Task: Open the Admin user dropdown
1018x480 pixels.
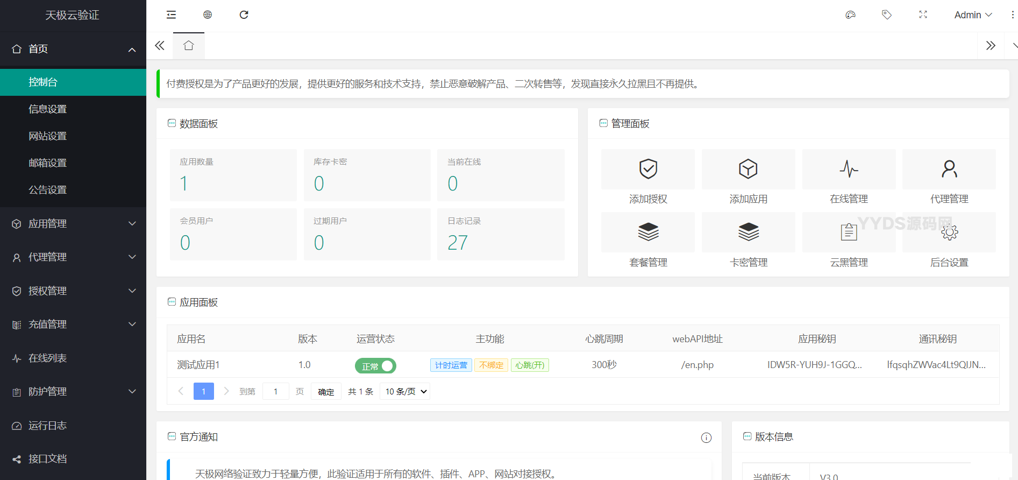Action: click(x=972, y=15)
